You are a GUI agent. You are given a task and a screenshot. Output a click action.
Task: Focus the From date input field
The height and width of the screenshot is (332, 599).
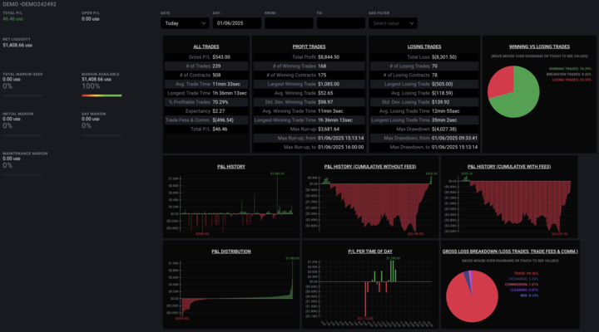(x=289, y=23)
